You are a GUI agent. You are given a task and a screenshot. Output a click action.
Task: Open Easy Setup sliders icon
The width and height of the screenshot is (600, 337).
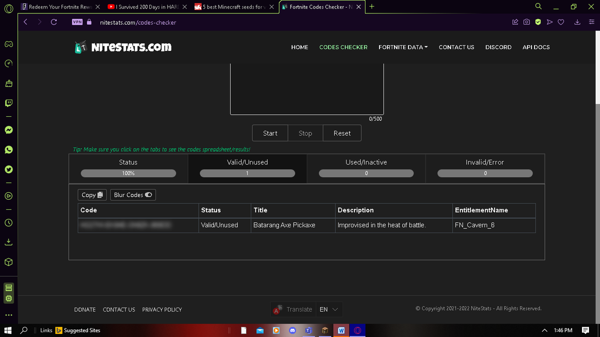590,22
